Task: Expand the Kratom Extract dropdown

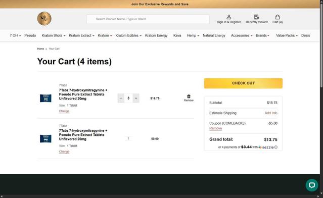Action: point(81,35)
